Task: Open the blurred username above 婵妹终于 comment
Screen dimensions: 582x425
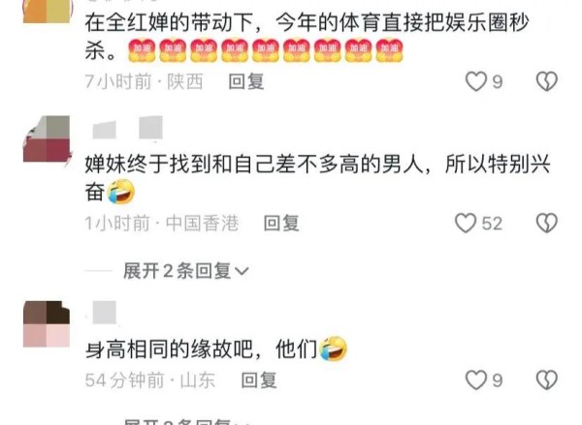Action: point(127,128)
